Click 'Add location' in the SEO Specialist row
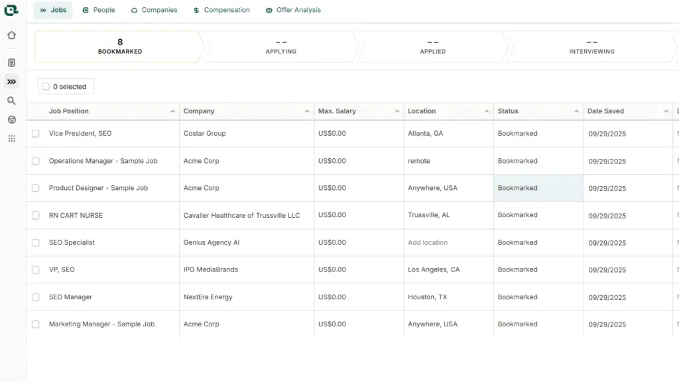Viewport: 679px width, 382px height. [428, 243]
